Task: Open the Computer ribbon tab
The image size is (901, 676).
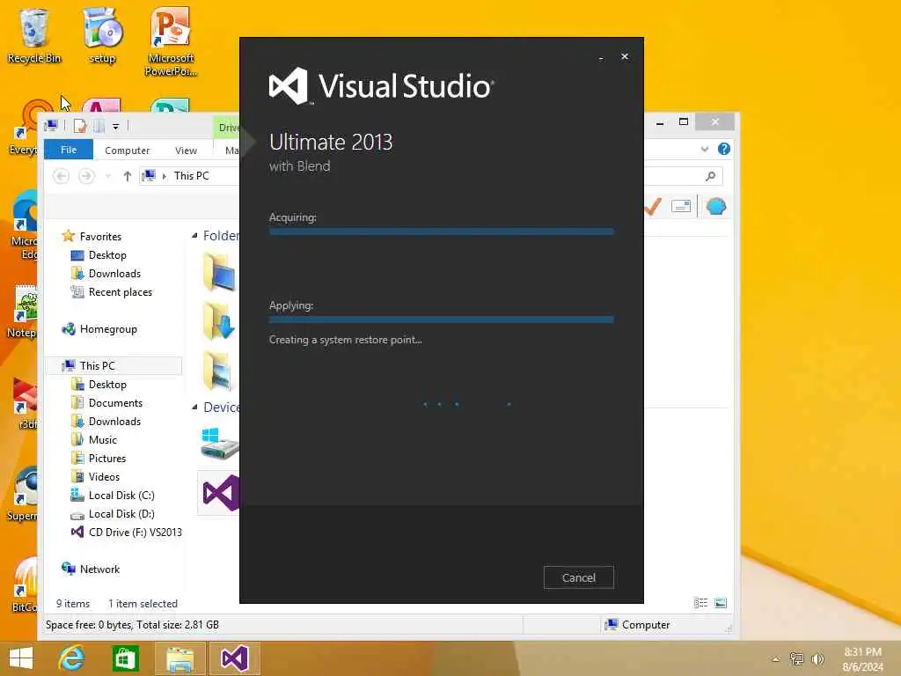Action: pyautogui.click(x=127, y=150)
